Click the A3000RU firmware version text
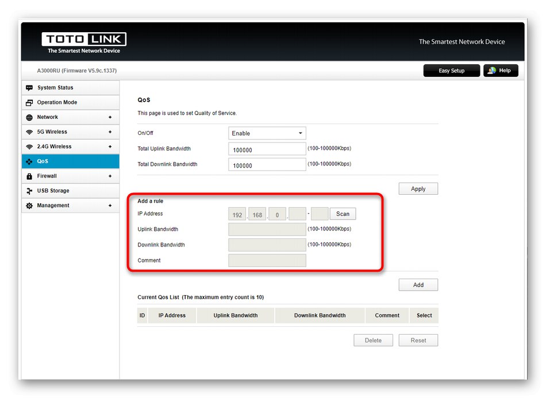 (x=77, y=71)
